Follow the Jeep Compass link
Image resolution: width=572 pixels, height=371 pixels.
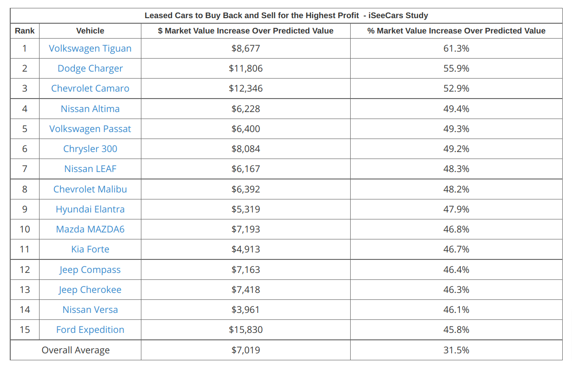[90, 270]
